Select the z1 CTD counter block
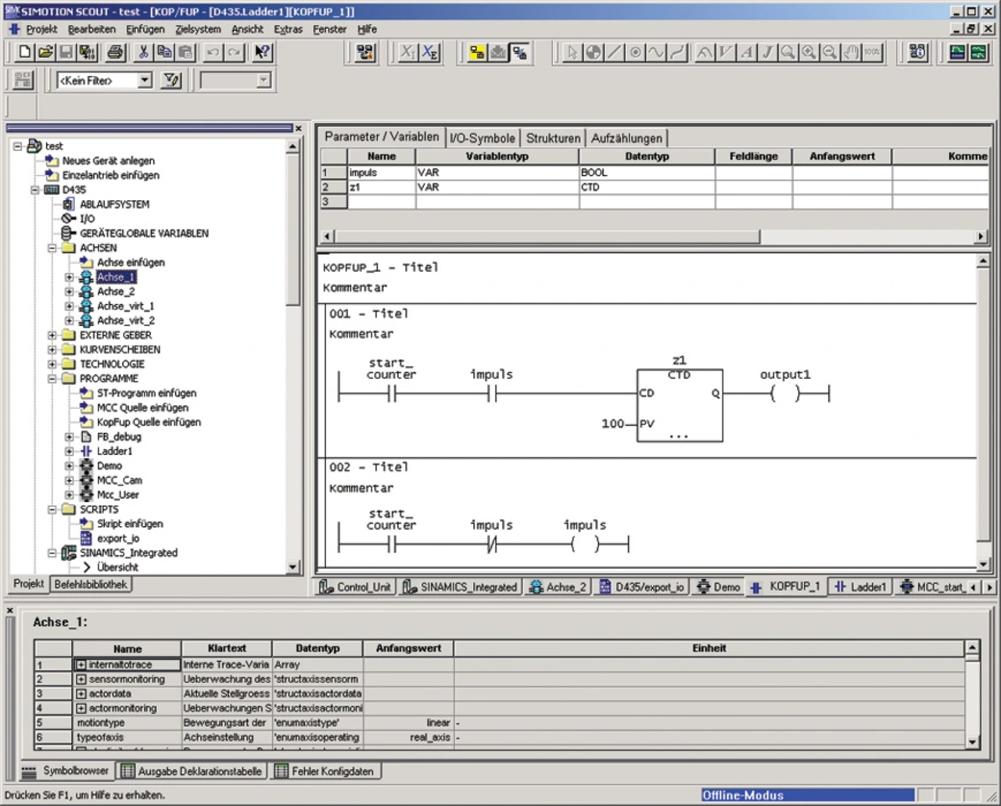 point(679,407)
